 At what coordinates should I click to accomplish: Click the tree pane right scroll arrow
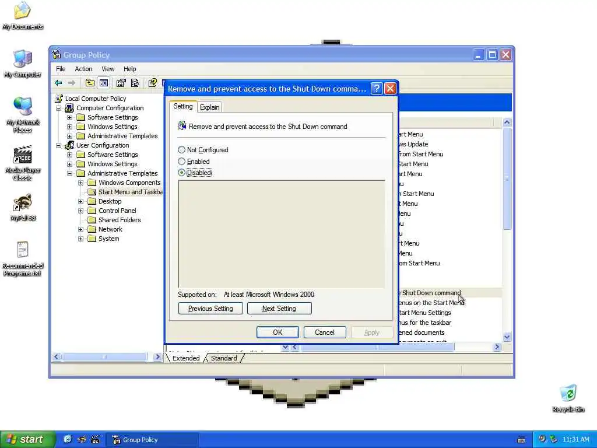tap(157, 357)
